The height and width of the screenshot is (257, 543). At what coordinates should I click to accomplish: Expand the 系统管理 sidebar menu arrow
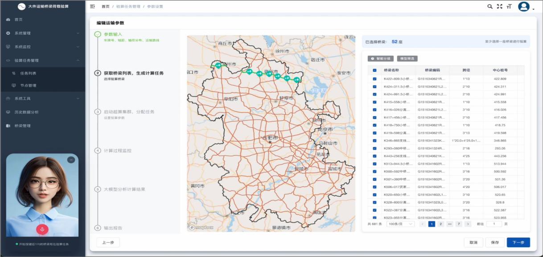tap(78, 33)
